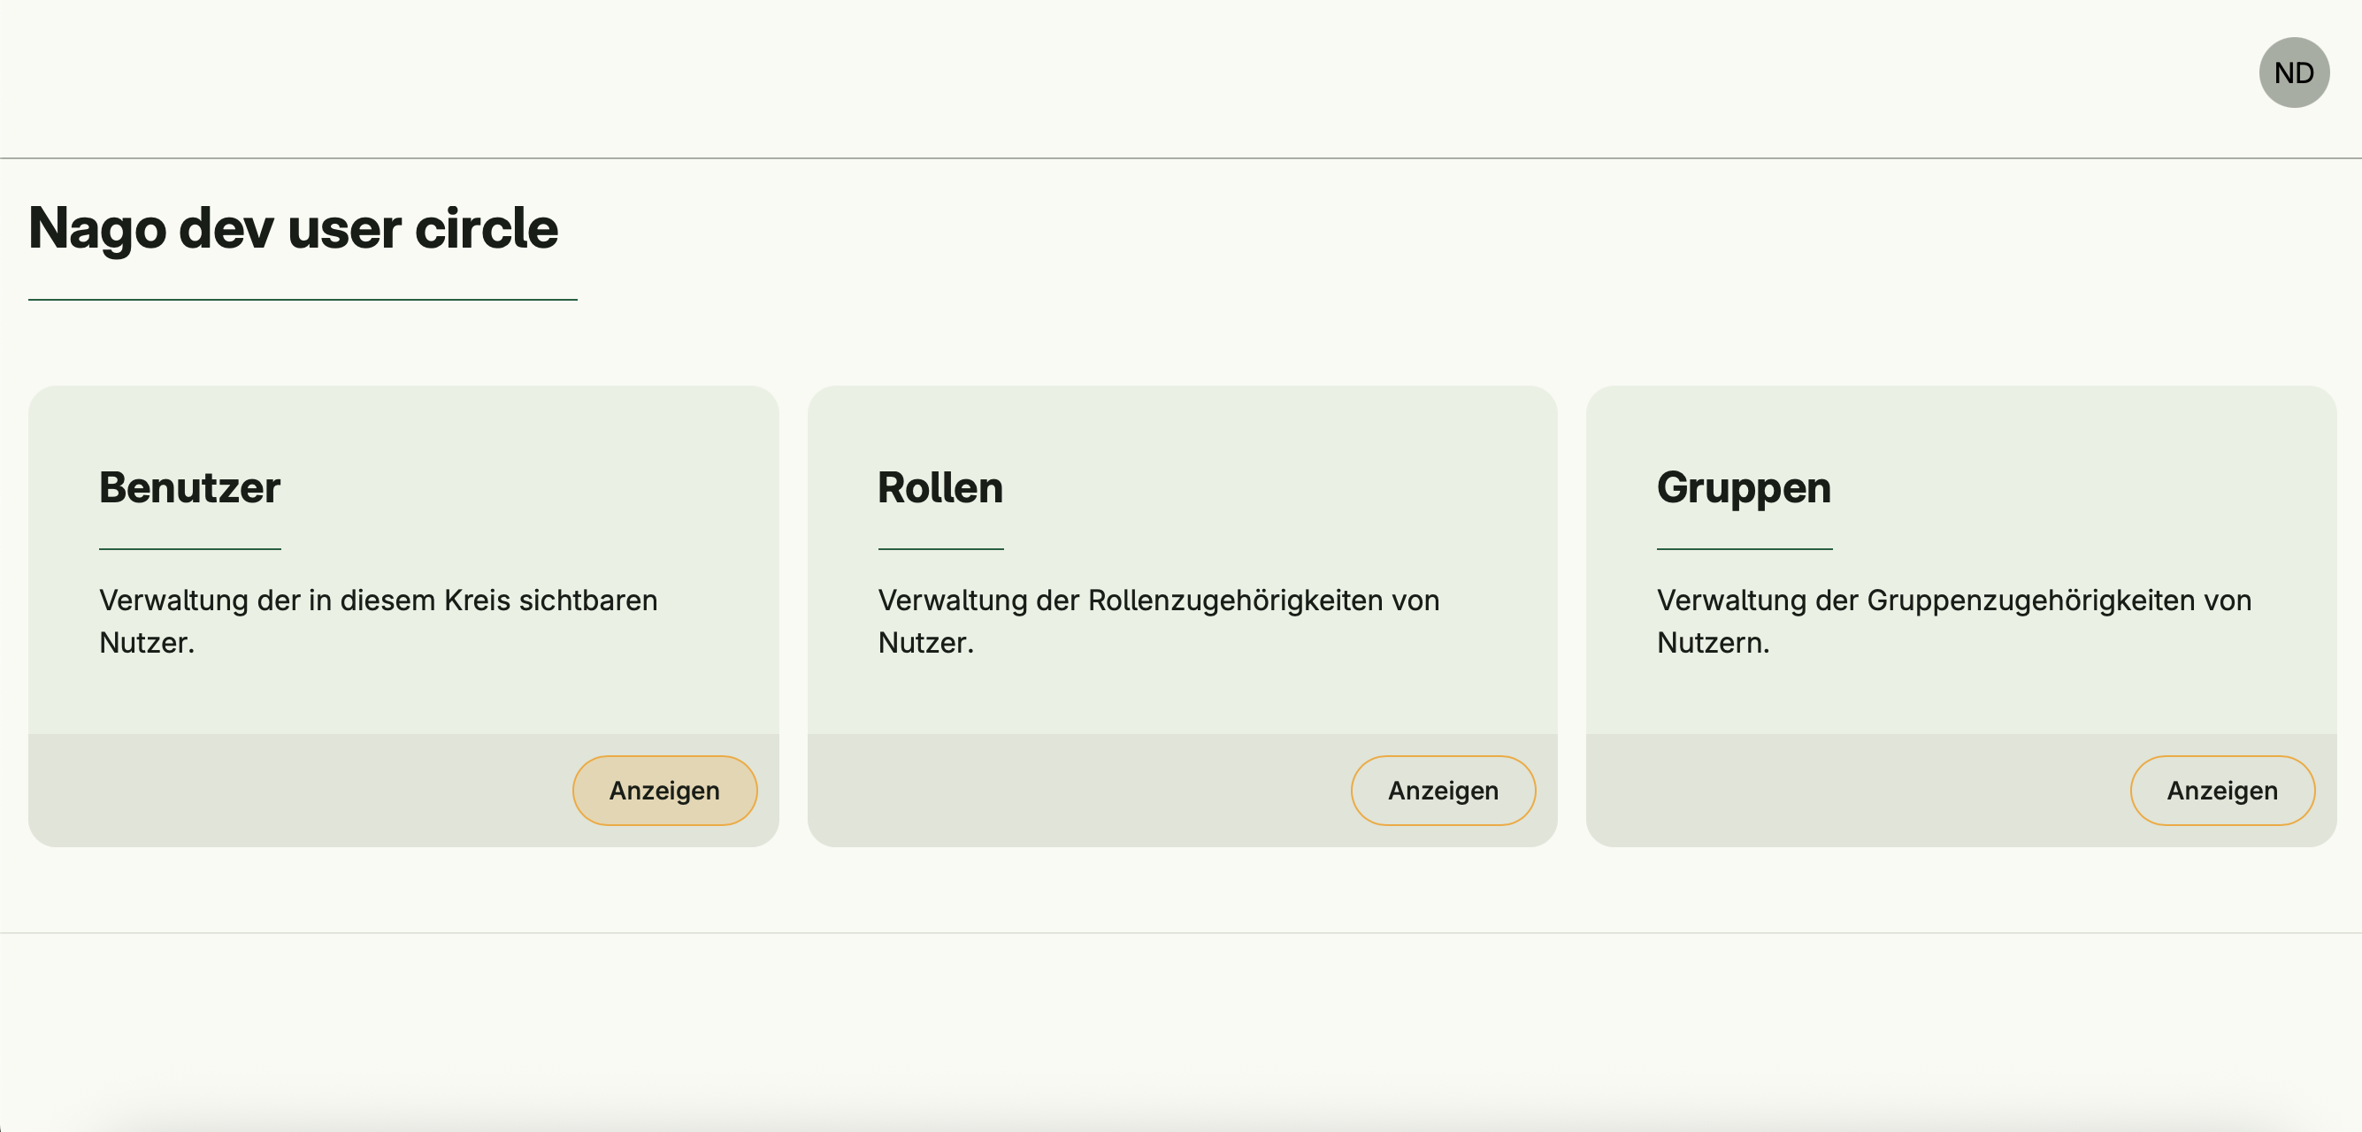This screenshot has width=2362, height=1132.
Task: Click the page title Nago dev user circle
Action: point(294,227)
